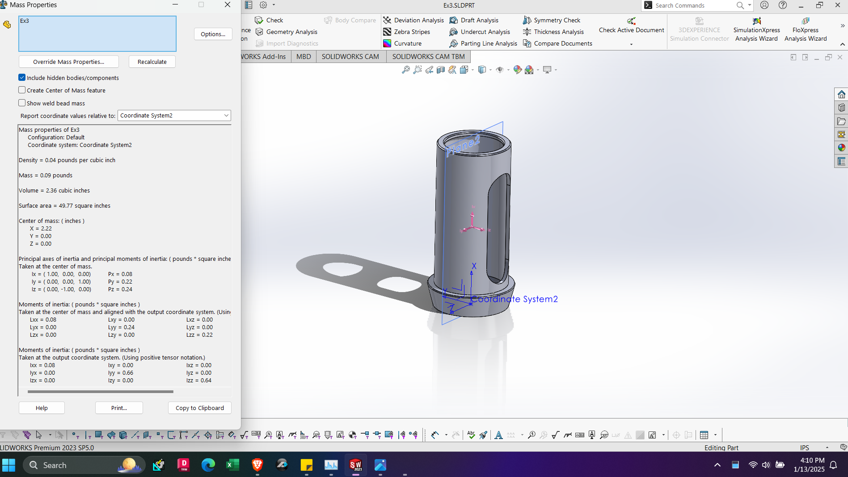Open Parting Line Analysis
The width and height of the screenshot is (848, 477).
click(483, 43)
